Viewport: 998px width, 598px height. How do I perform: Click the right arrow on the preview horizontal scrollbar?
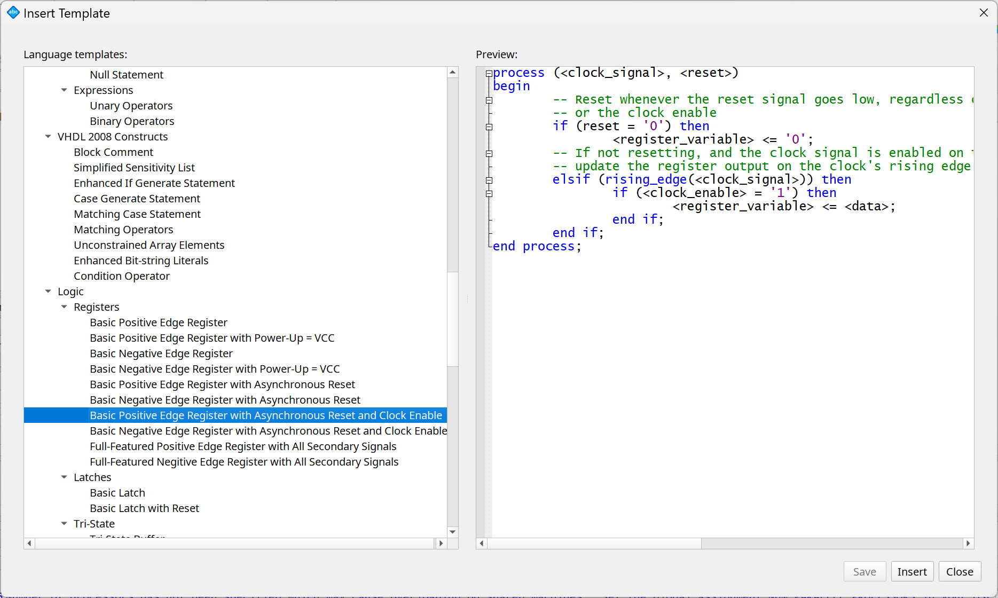pos(968,543)
